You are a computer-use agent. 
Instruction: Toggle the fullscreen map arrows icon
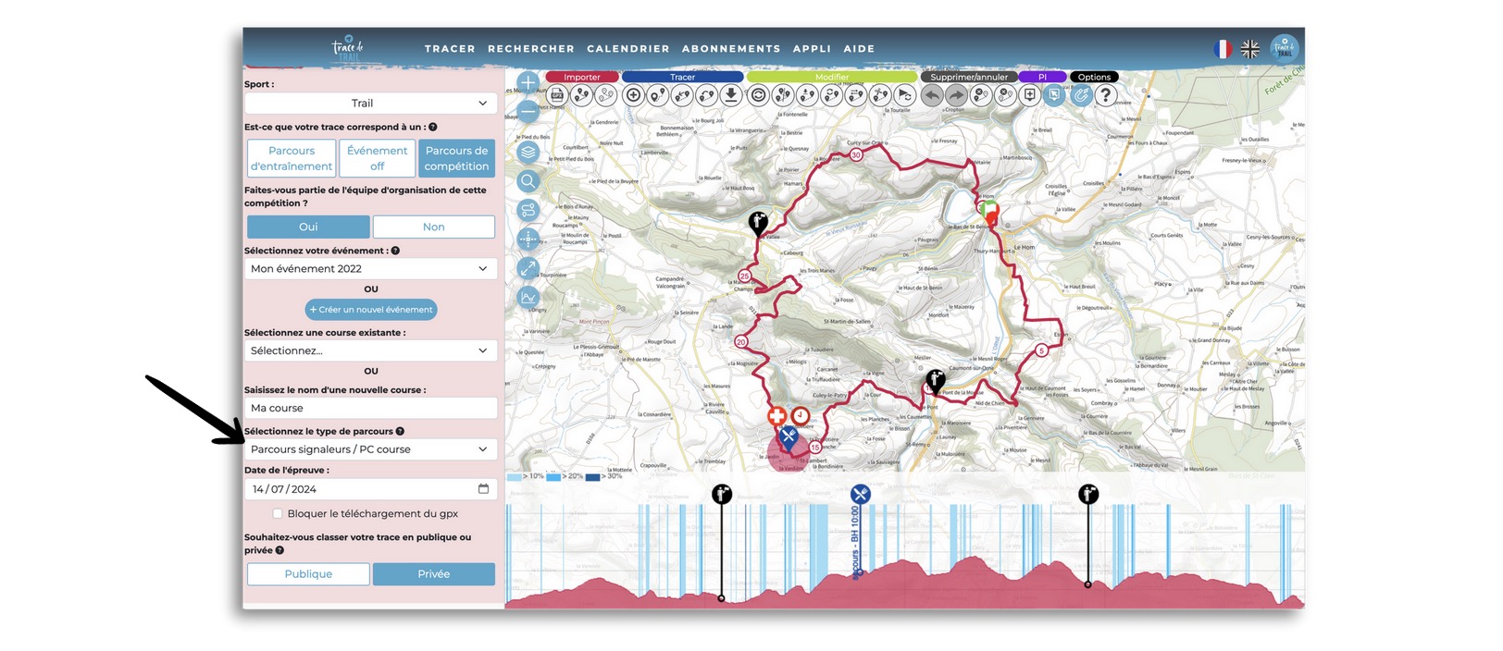tap(528, 268)
